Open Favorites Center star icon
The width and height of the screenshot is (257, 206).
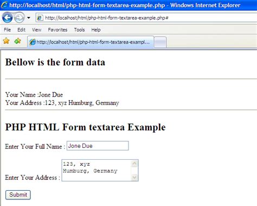6,41
